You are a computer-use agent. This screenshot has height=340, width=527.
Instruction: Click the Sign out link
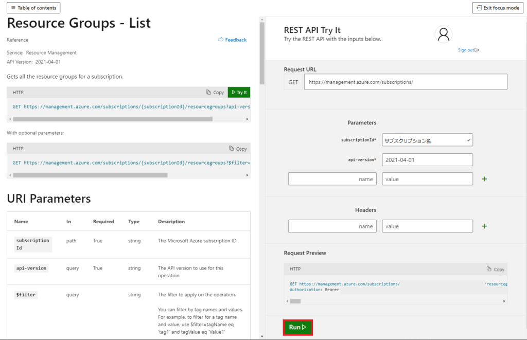point(466,50)
